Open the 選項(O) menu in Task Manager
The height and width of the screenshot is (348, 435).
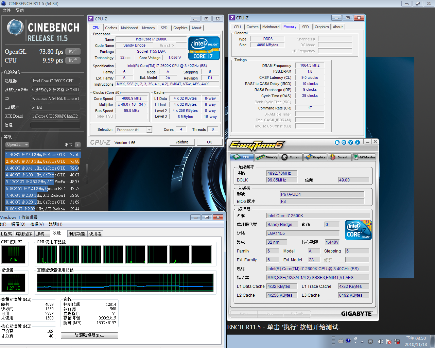tap(18, 224)
